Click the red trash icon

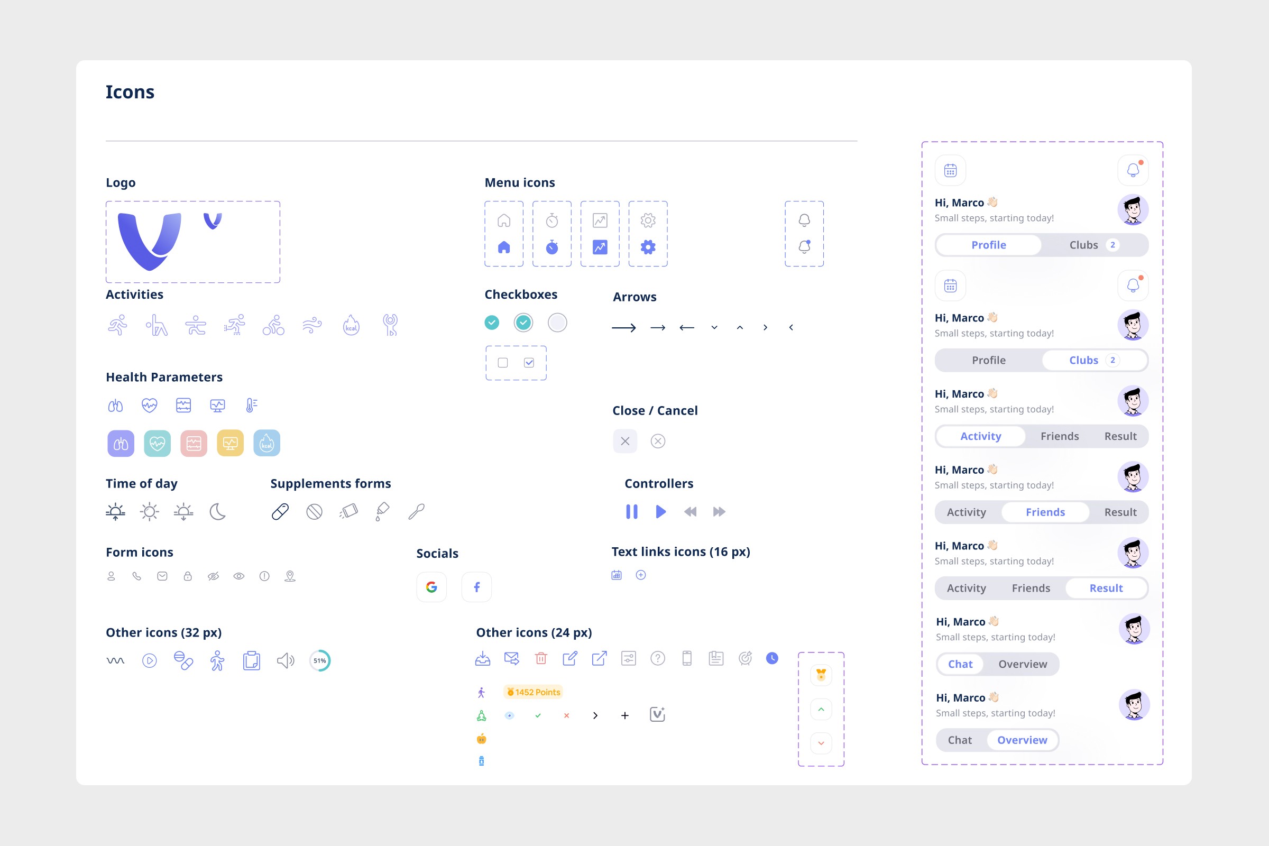pyautogui.click(x=540, y=658)
